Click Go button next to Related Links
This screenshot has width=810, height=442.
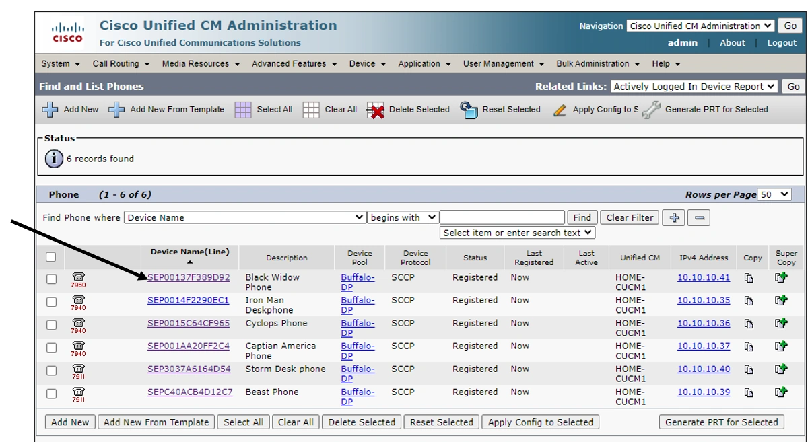click(794, 87)
